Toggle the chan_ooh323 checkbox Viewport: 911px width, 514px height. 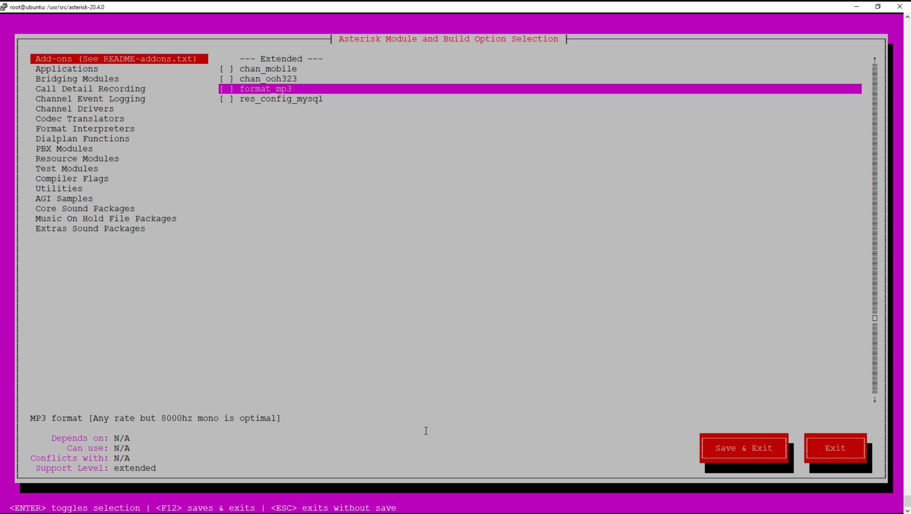click(x=226, y=79)
